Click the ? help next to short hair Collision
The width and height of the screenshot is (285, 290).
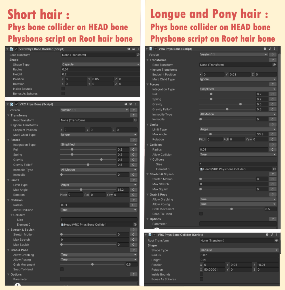(x=134, y=200)
